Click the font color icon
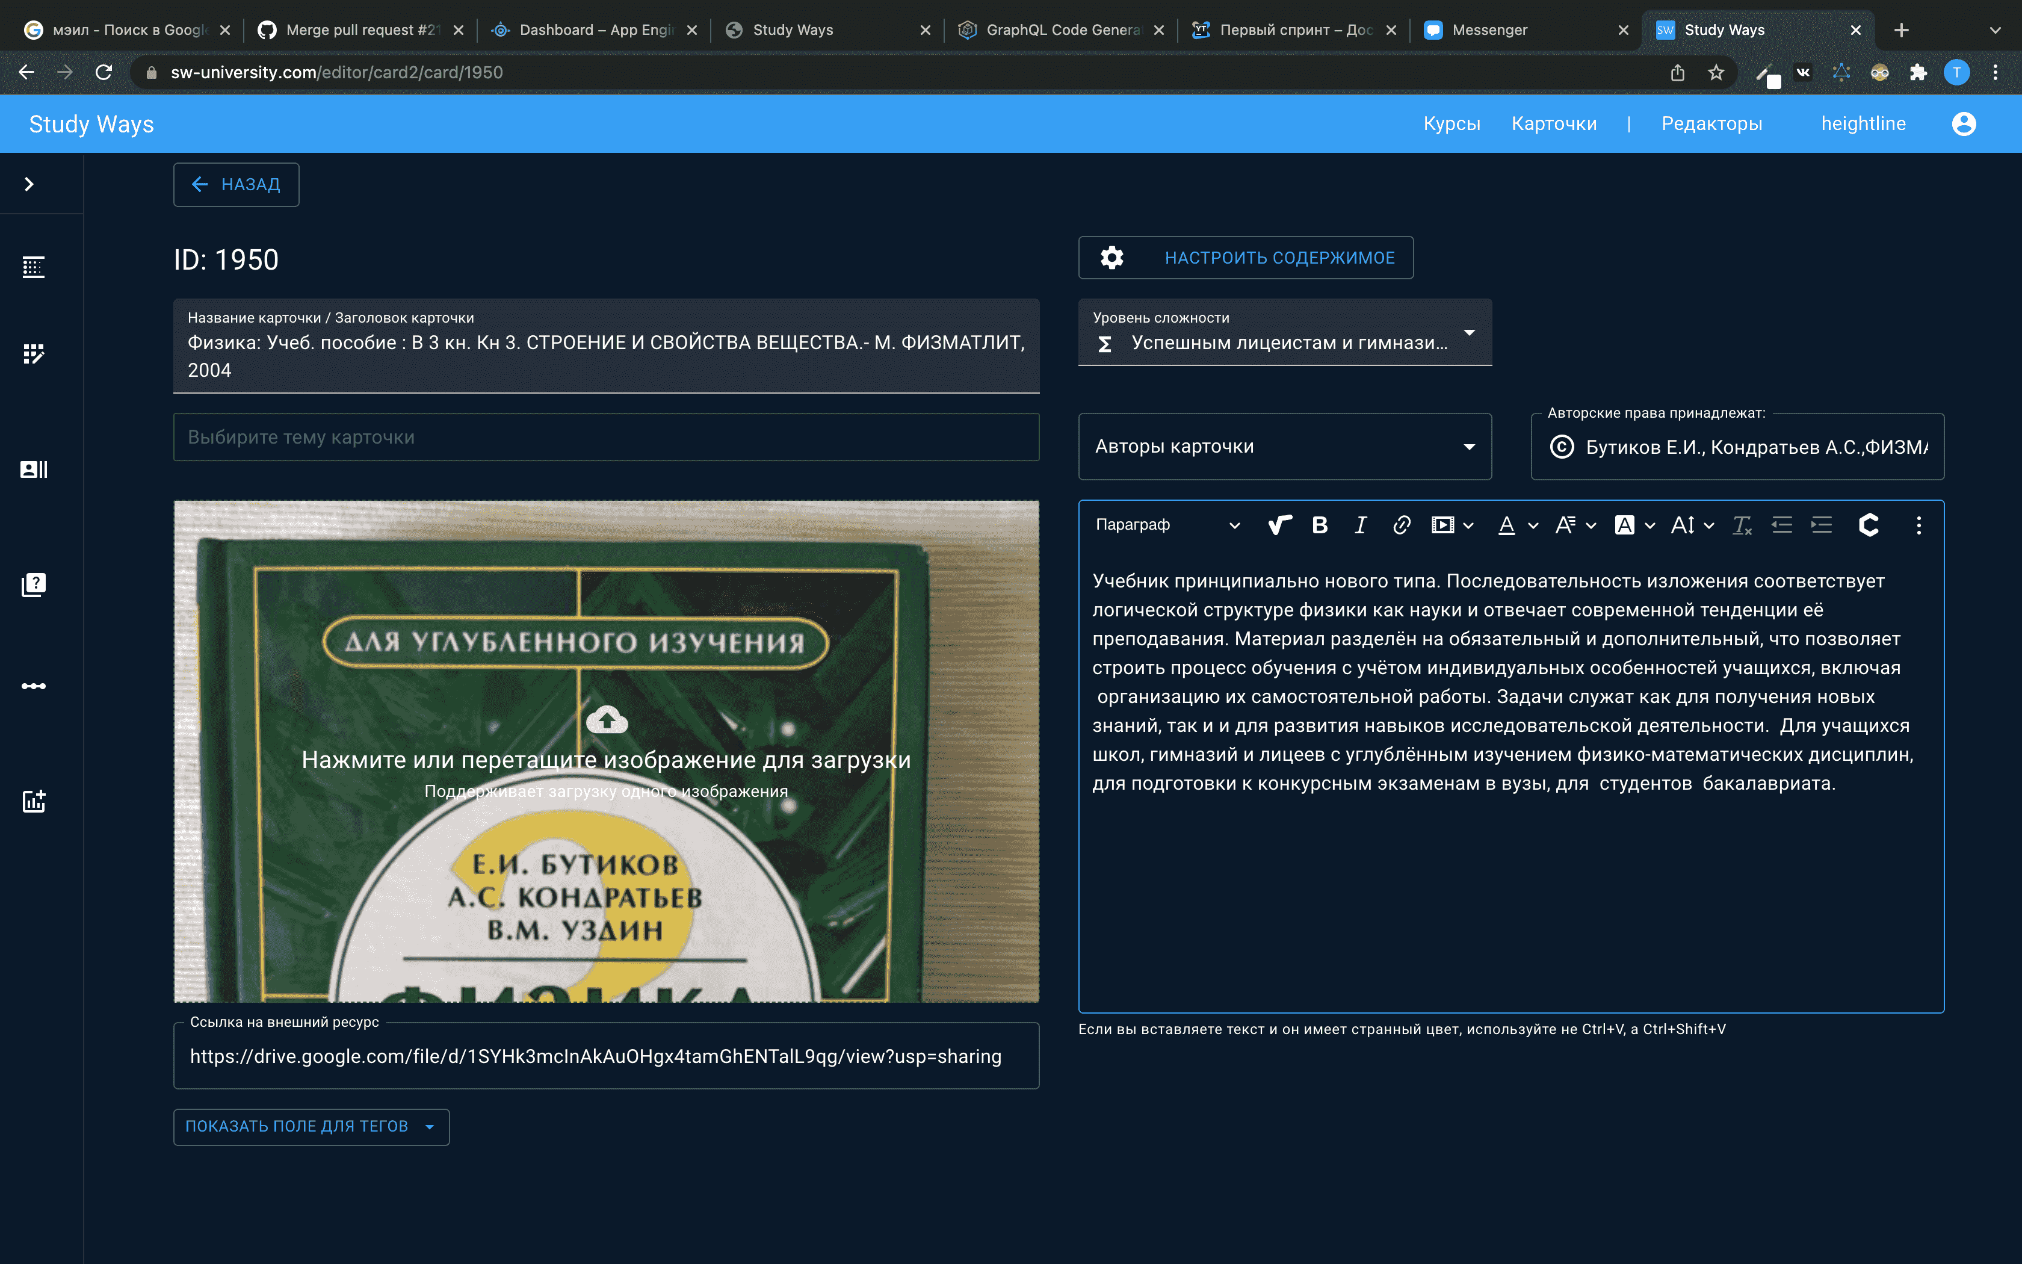Screen dimensions: 2022x1264 (1506, 525)
